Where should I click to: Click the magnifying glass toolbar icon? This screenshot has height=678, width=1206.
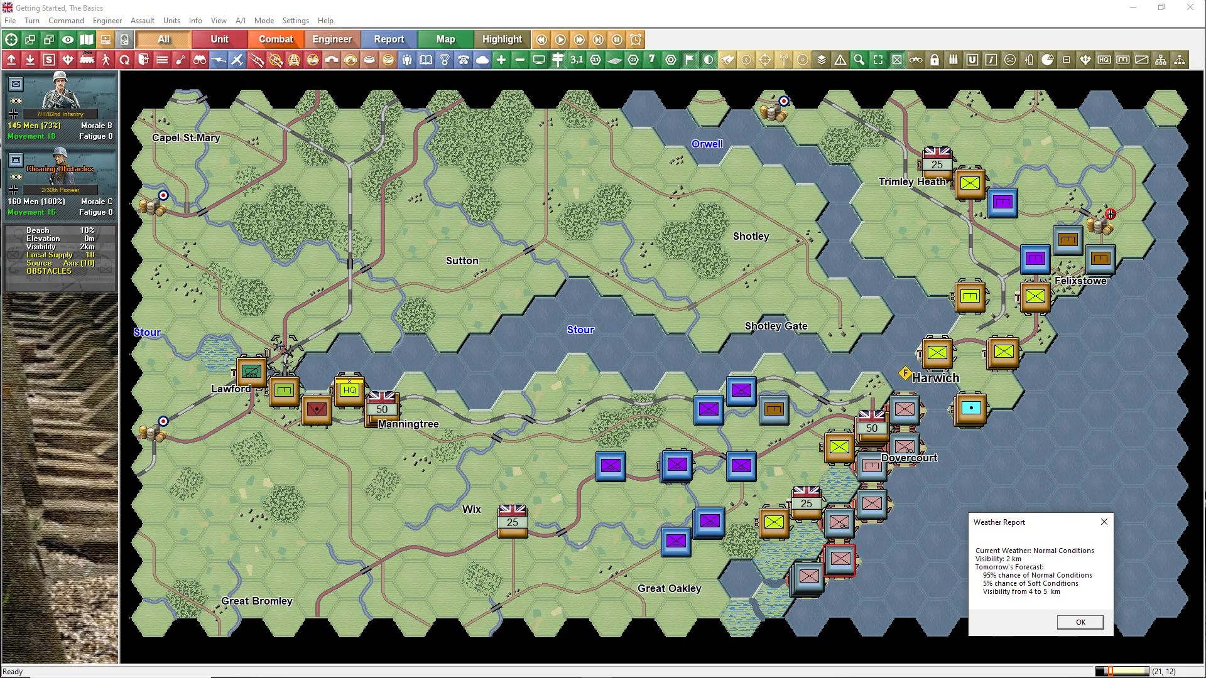click(x=859, y=60)
